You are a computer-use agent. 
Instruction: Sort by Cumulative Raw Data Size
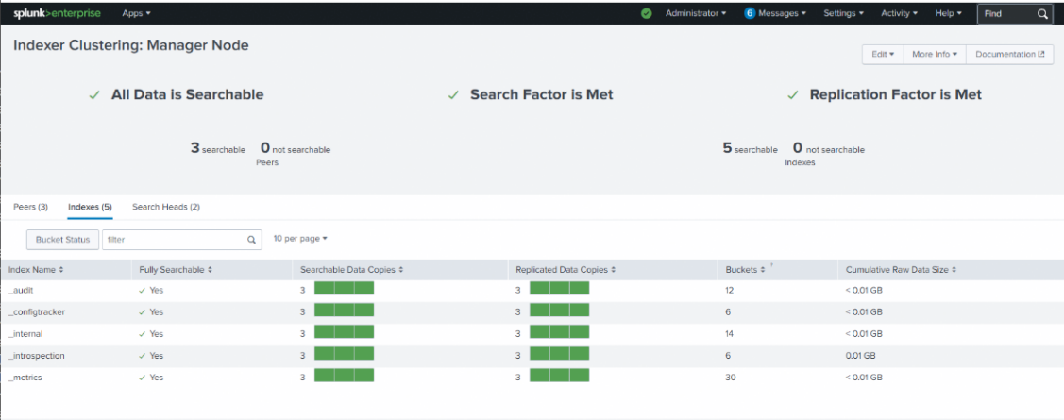coord(900,269)
